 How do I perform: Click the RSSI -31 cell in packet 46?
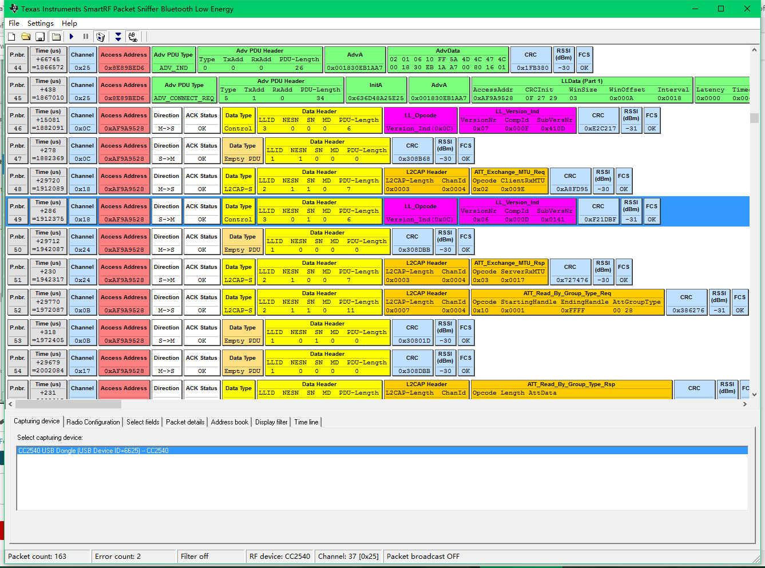coord(631,120)
